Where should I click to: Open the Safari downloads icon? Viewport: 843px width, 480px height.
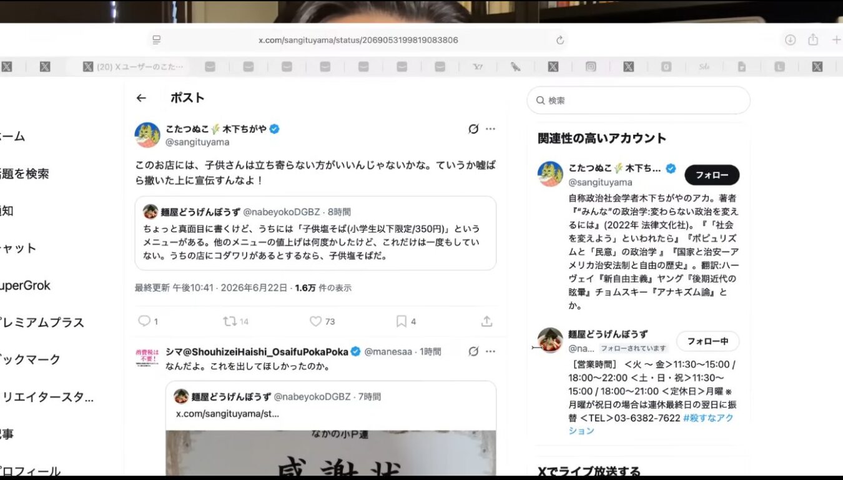[790, 40]
